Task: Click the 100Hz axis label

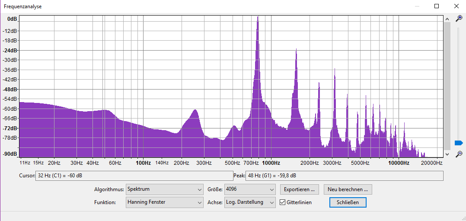Action: pyautogui.click(x=143, y=163)
